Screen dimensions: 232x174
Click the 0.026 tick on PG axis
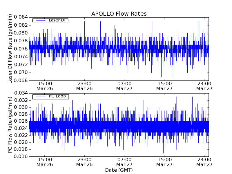21,121
